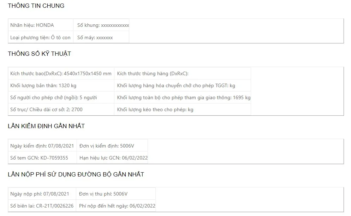Select Ngày kiểm định 07/08/2021 cell
The width and height of the screenshot is (351, 216).
(x=42, y=145)
